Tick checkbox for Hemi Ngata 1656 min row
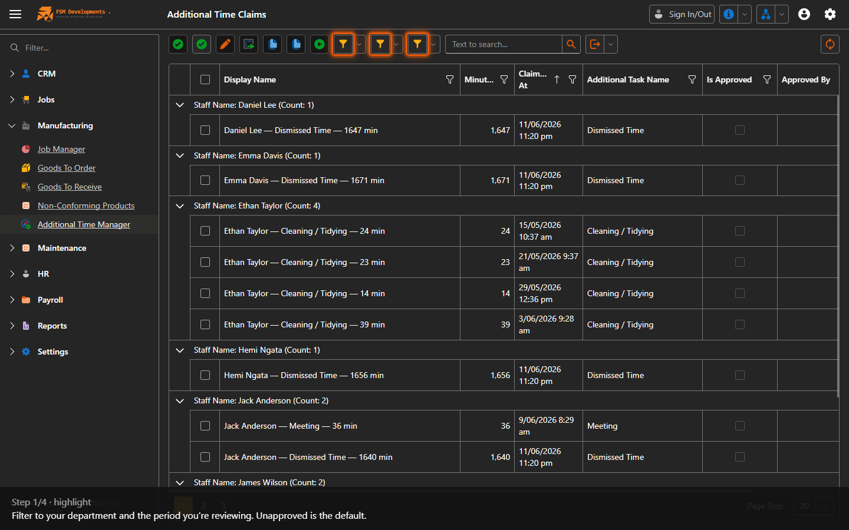Viewport: 849px width, 530px height. (x=205, y=375)
